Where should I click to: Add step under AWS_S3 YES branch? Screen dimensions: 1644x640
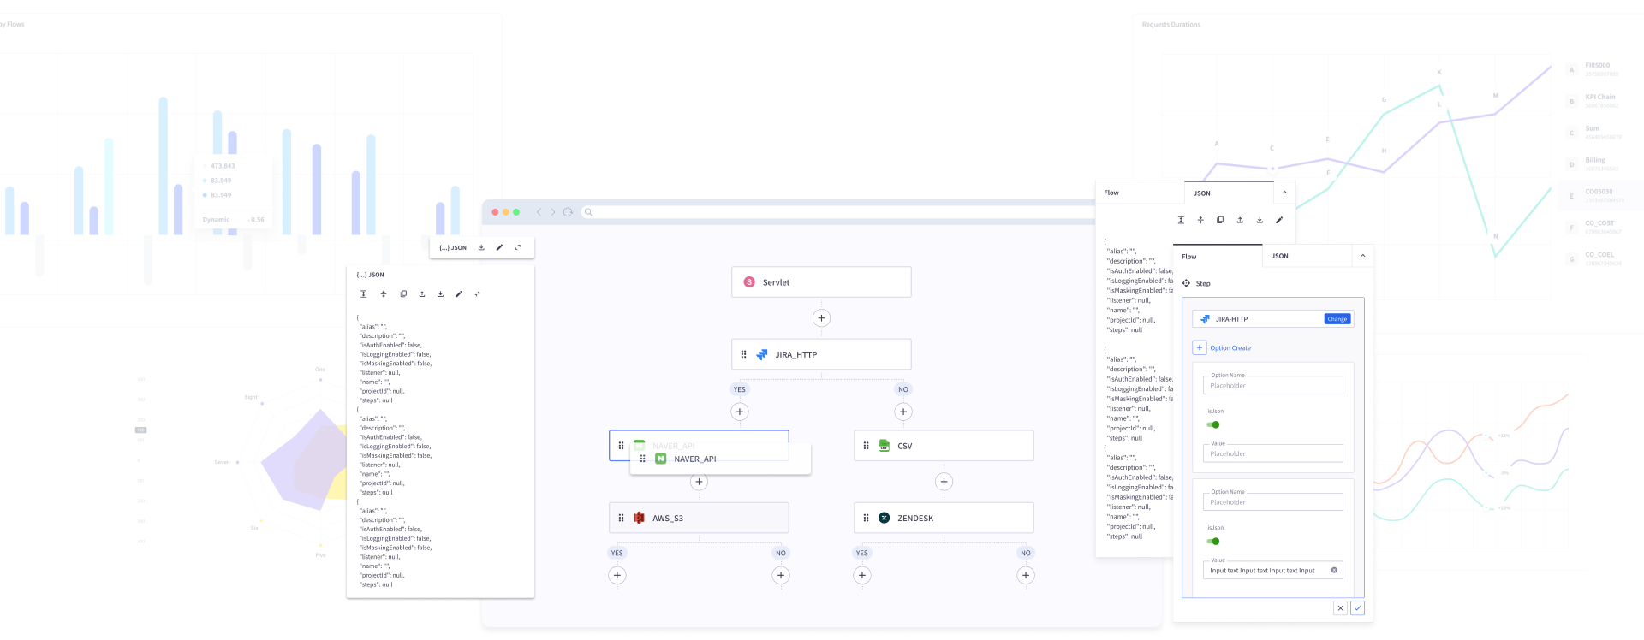(617, 576)
